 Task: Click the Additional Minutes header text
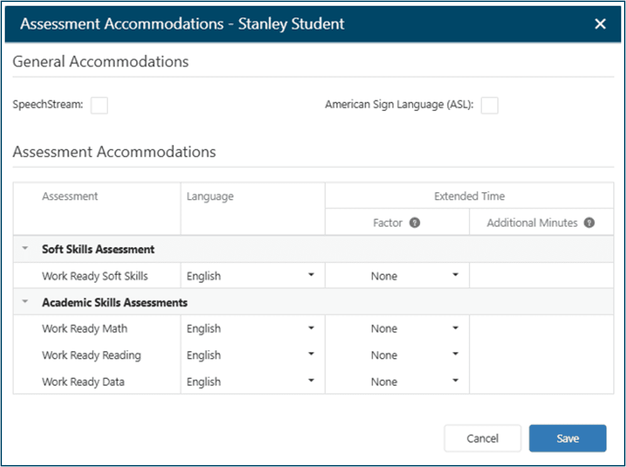tap(532, 222)
